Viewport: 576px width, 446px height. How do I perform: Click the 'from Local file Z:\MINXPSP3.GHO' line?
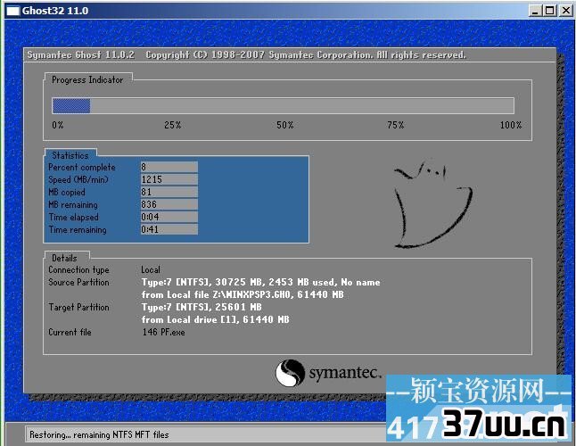click(x=243, y=294)
